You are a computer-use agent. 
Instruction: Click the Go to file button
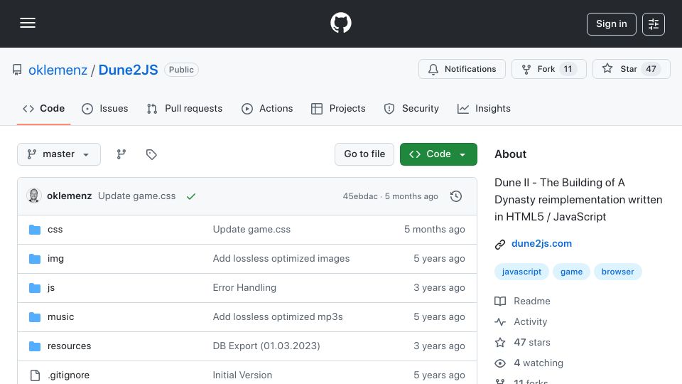[x=364, y=154]
